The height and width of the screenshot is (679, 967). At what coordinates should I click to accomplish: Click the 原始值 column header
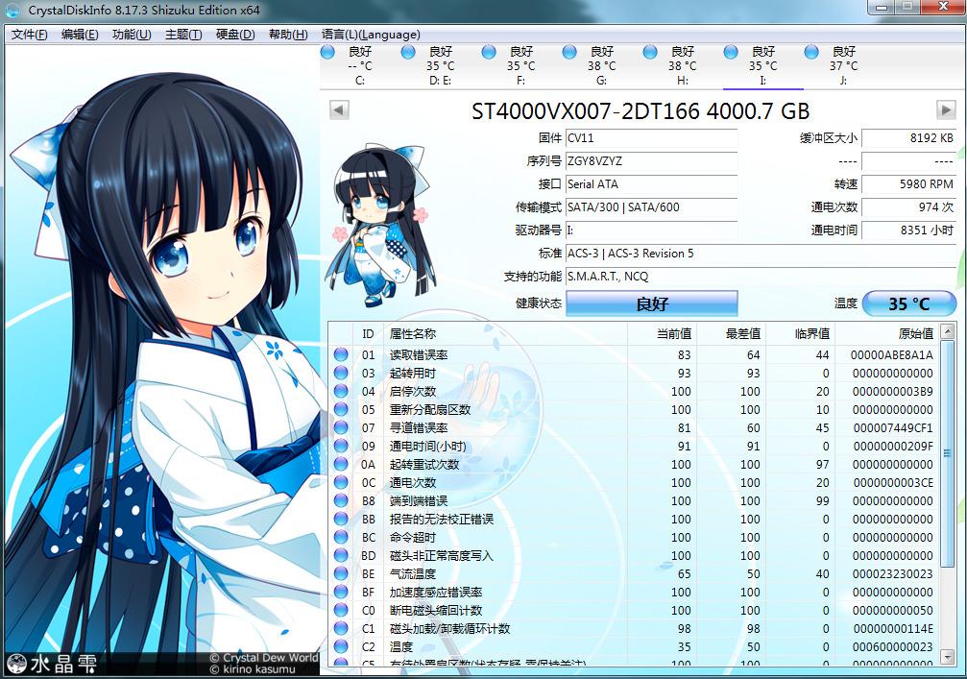coord(886,333)
